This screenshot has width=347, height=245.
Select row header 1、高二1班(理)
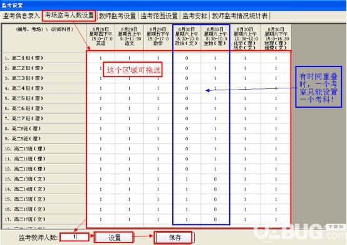tap(44, 58)
